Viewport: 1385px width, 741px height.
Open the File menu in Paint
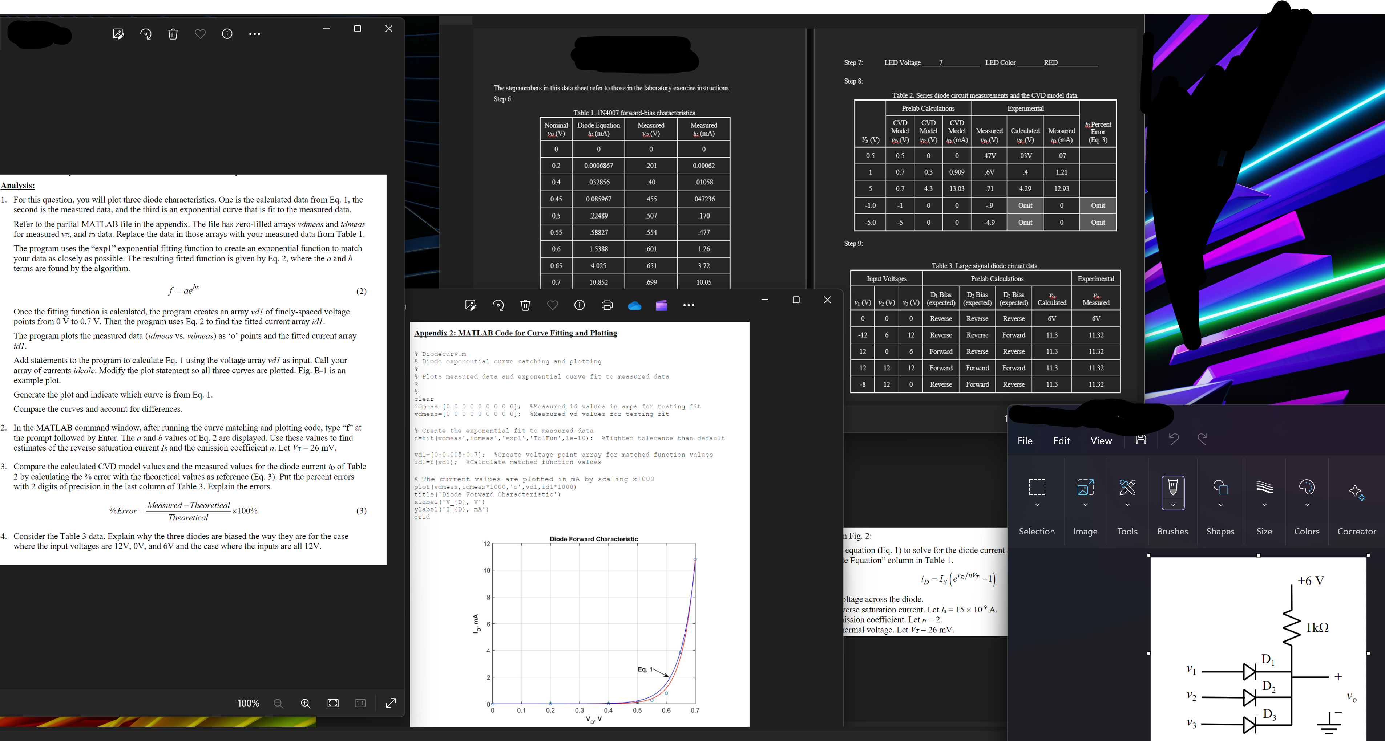1025,441
